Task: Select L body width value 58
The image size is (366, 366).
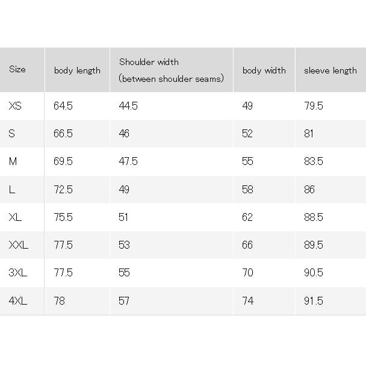Action: tap(247, 189)
